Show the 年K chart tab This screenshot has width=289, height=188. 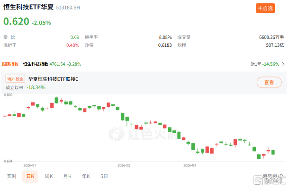86,176
